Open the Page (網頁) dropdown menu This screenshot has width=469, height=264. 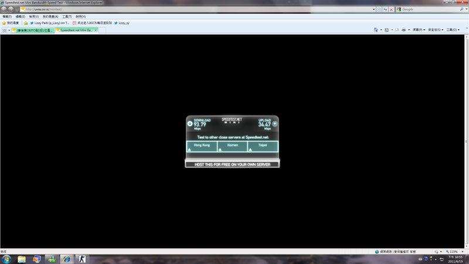point(419,30)
